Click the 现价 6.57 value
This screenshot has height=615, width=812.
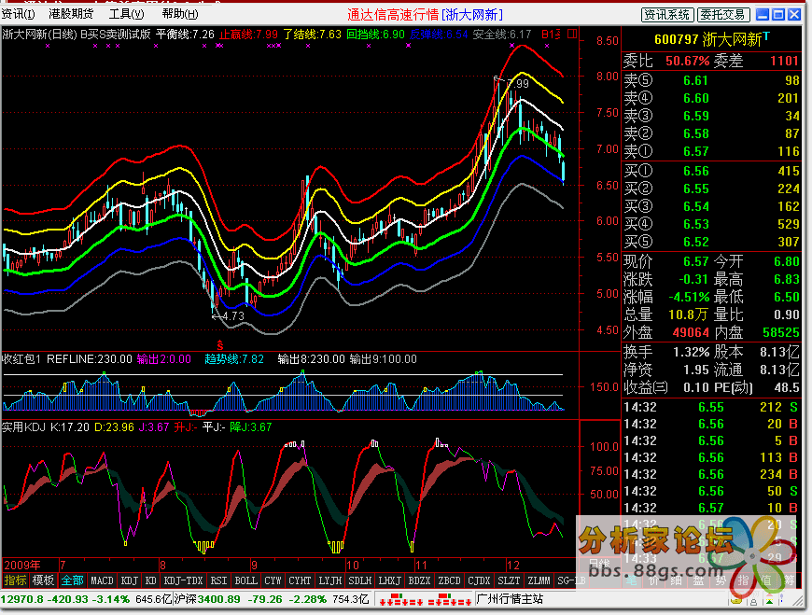pos(695,262)
